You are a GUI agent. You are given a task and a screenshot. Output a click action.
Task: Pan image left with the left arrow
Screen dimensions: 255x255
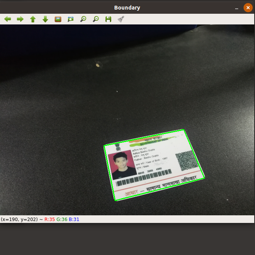(8, 19)
